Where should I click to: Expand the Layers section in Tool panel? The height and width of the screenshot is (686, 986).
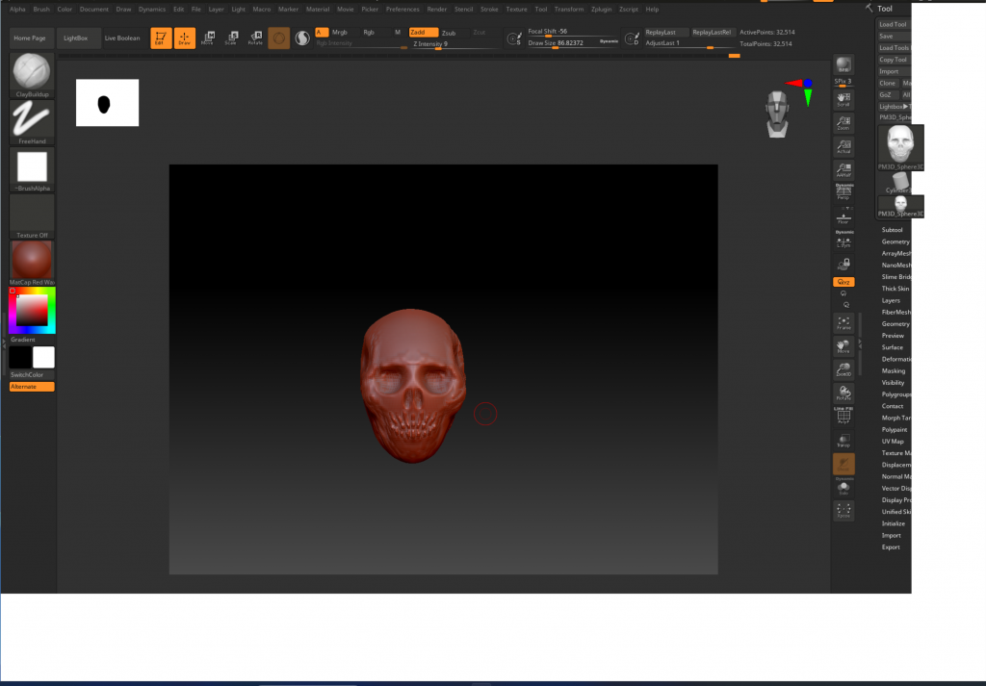891,300
